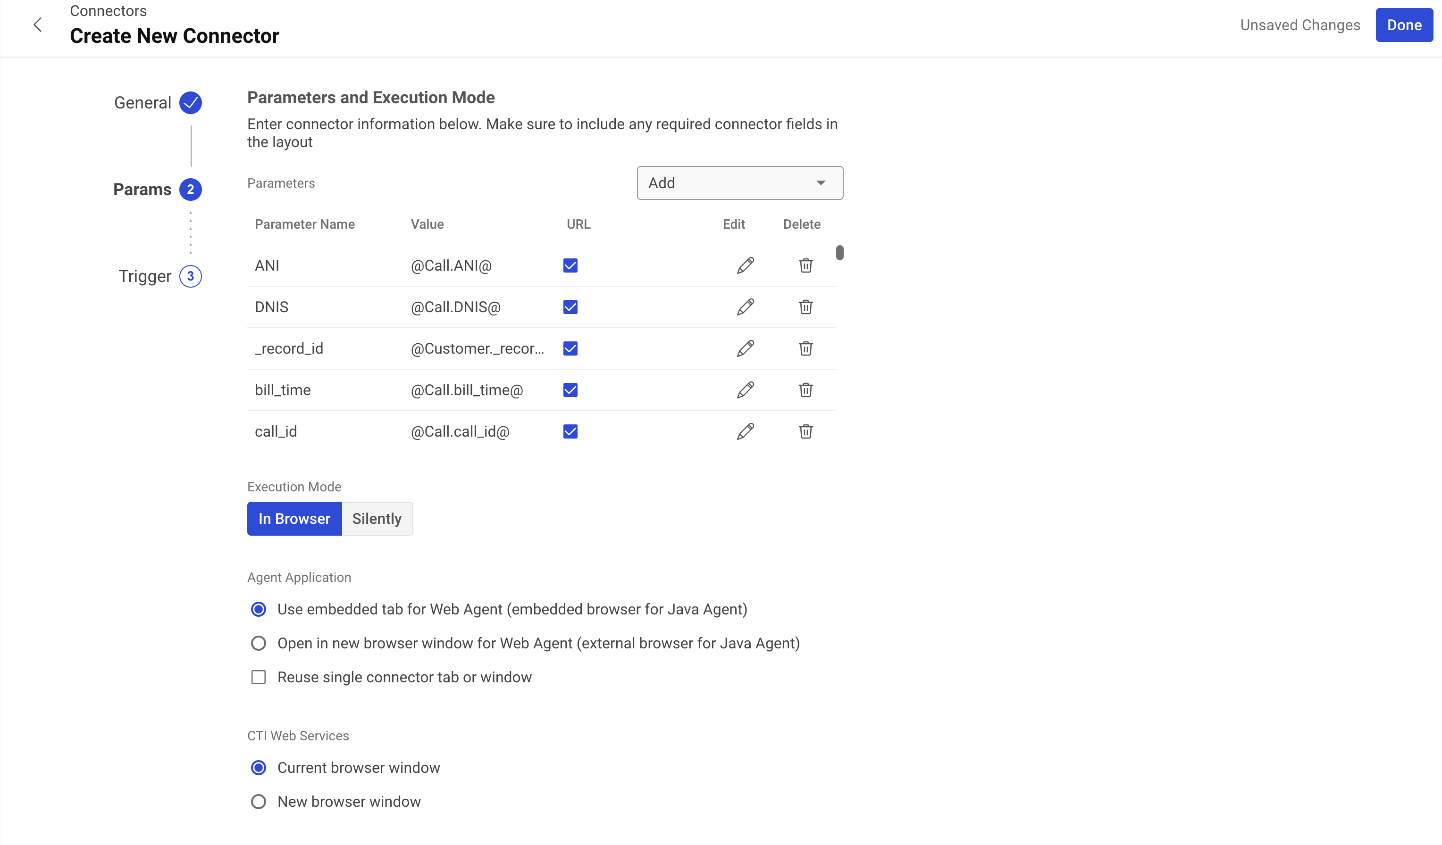
Task: Click the call_id parameter name
Action: click(276, 431)
